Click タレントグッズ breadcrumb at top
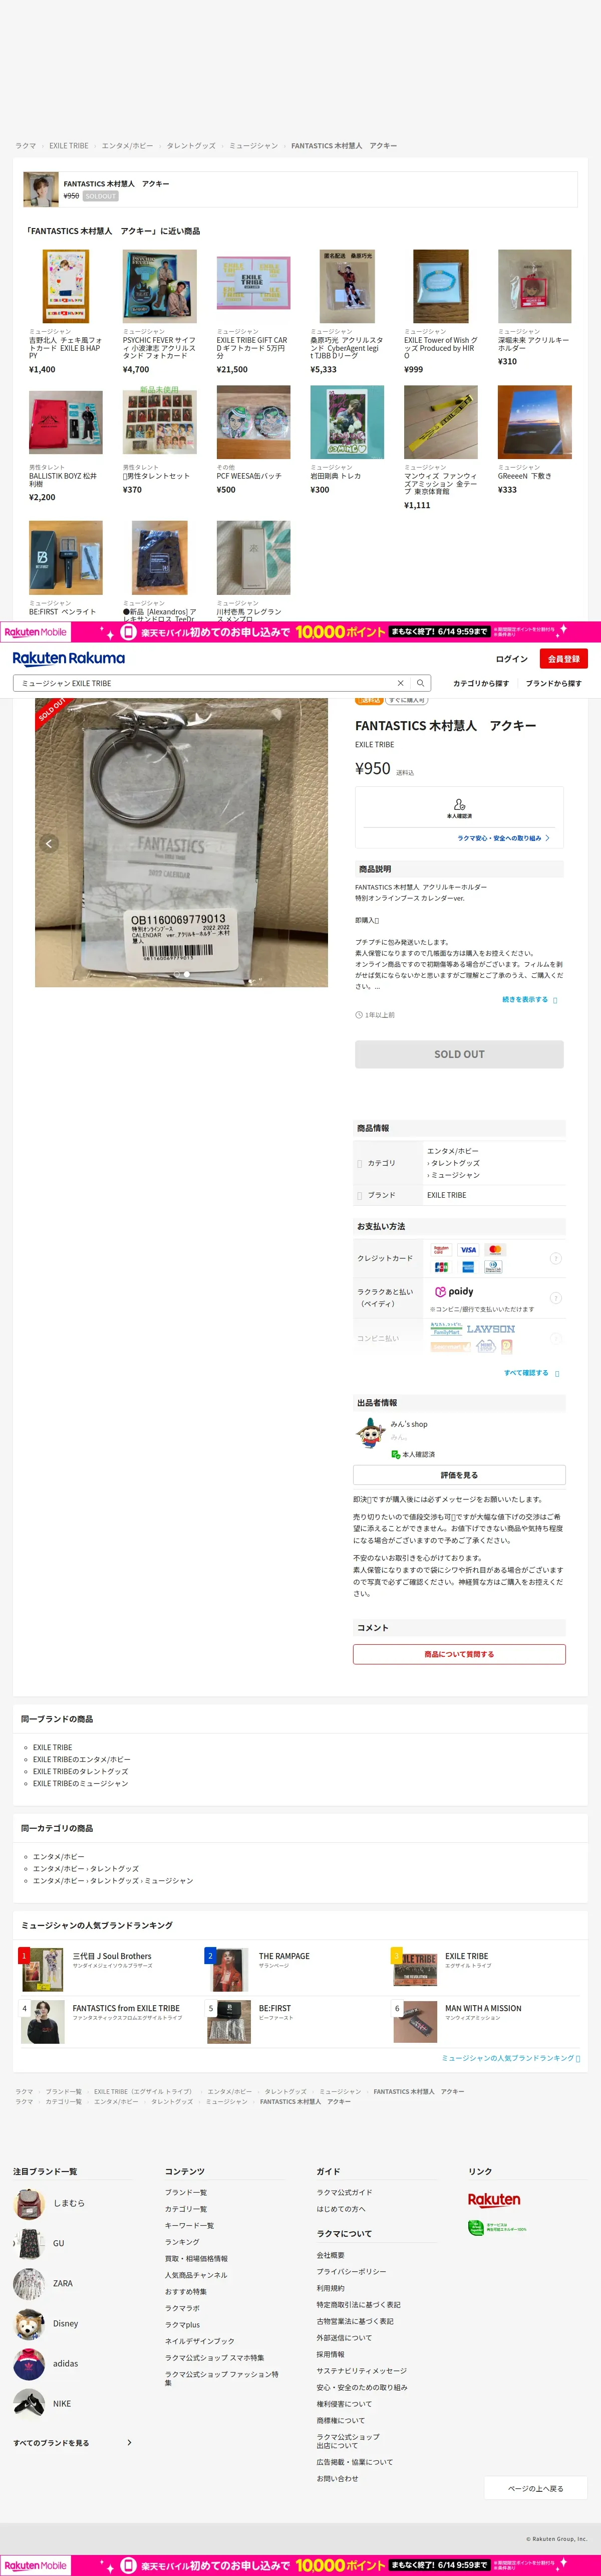The width and height of the screenshot is (601, 2576). pyautogui.click(x=191, y=146)
